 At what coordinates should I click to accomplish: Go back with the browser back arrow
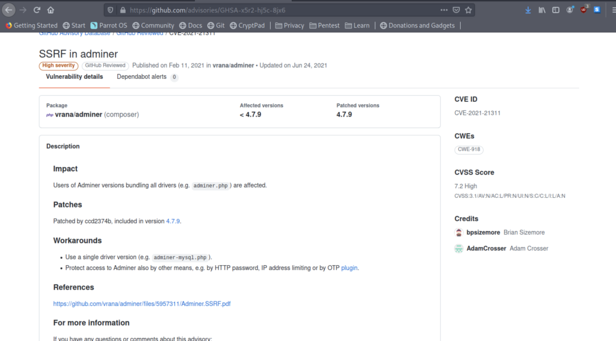[8, 10]
